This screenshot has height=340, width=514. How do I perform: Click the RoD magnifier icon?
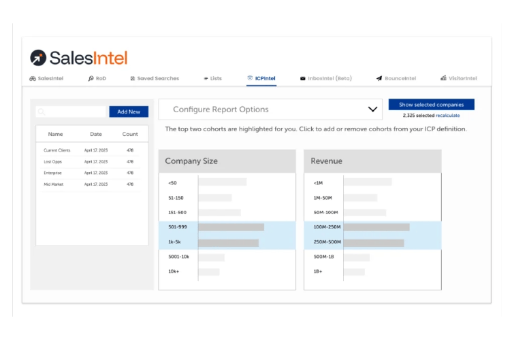pyautogui.click(x=91, y=79)
